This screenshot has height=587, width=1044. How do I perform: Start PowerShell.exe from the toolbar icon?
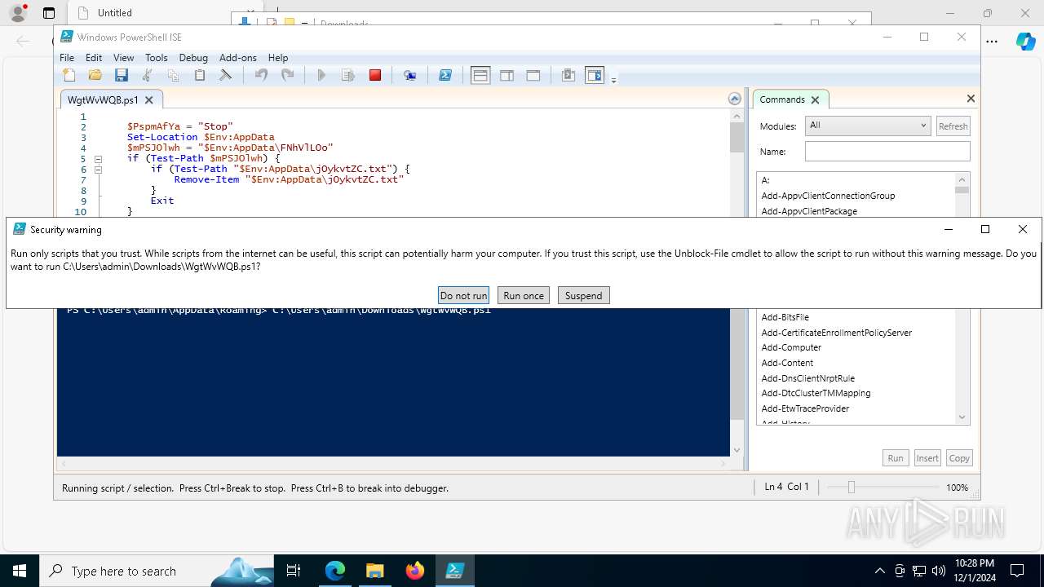[445, 76]
